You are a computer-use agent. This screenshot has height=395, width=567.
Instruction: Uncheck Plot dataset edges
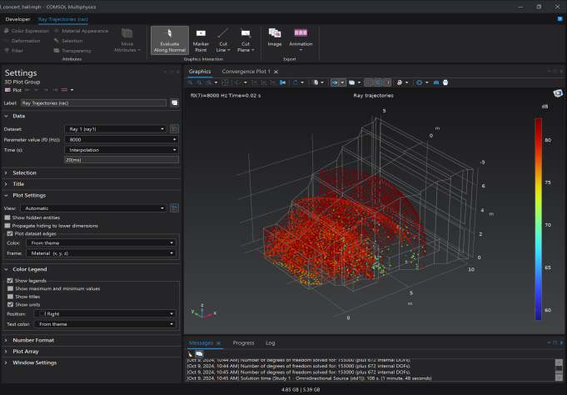[x=8, y=233]
